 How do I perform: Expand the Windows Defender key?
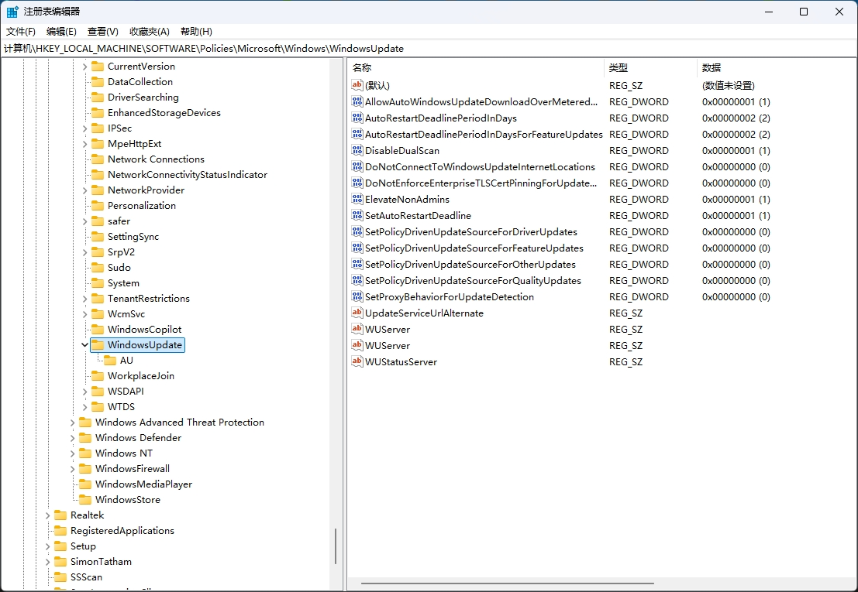tap(72, 438)
